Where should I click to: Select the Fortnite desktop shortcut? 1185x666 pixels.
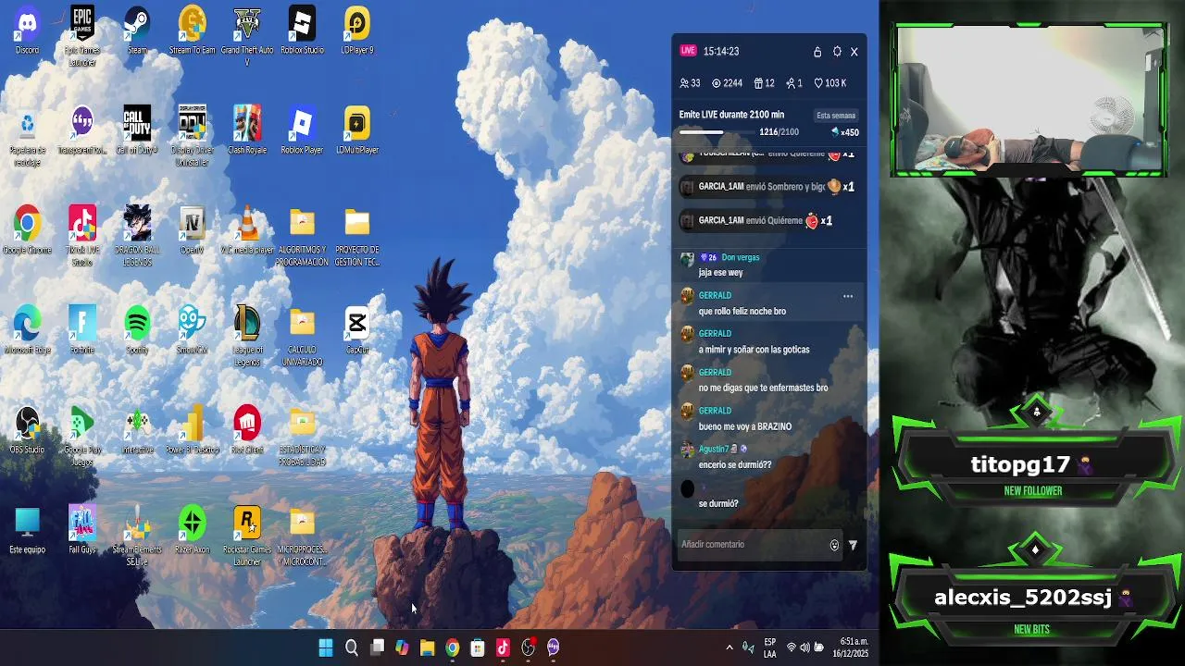(82, 330)
